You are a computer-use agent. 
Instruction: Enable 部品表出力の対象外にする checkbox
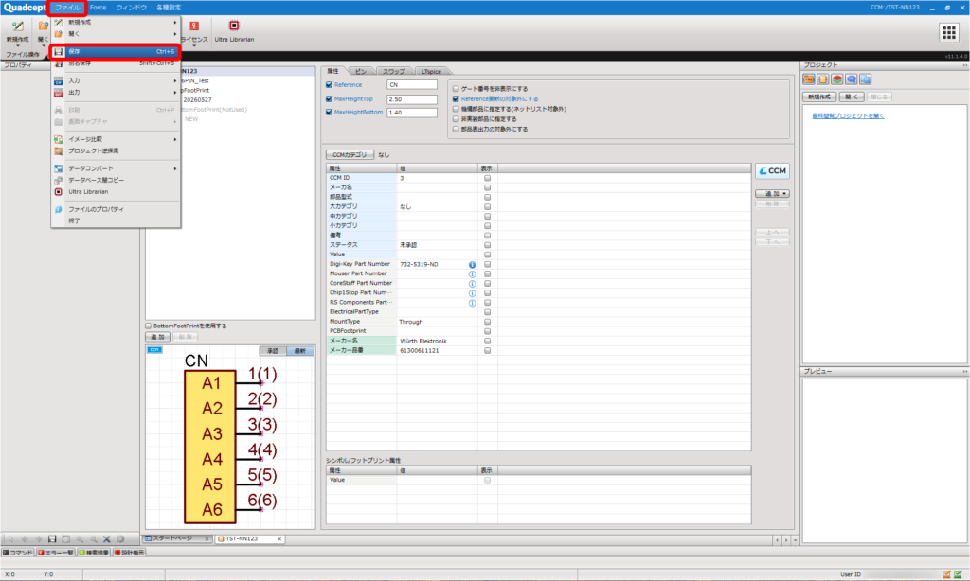456,130
